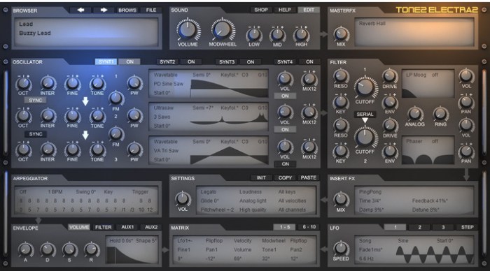Open the Reverb Hall master effect selector
The height and width of the screenshot is (271, 490).
(372, 23)
